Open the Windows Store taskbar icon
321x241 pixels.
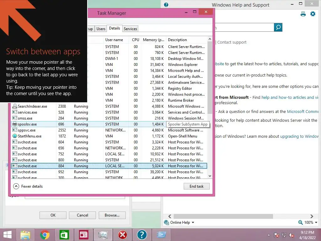[64, 235]
